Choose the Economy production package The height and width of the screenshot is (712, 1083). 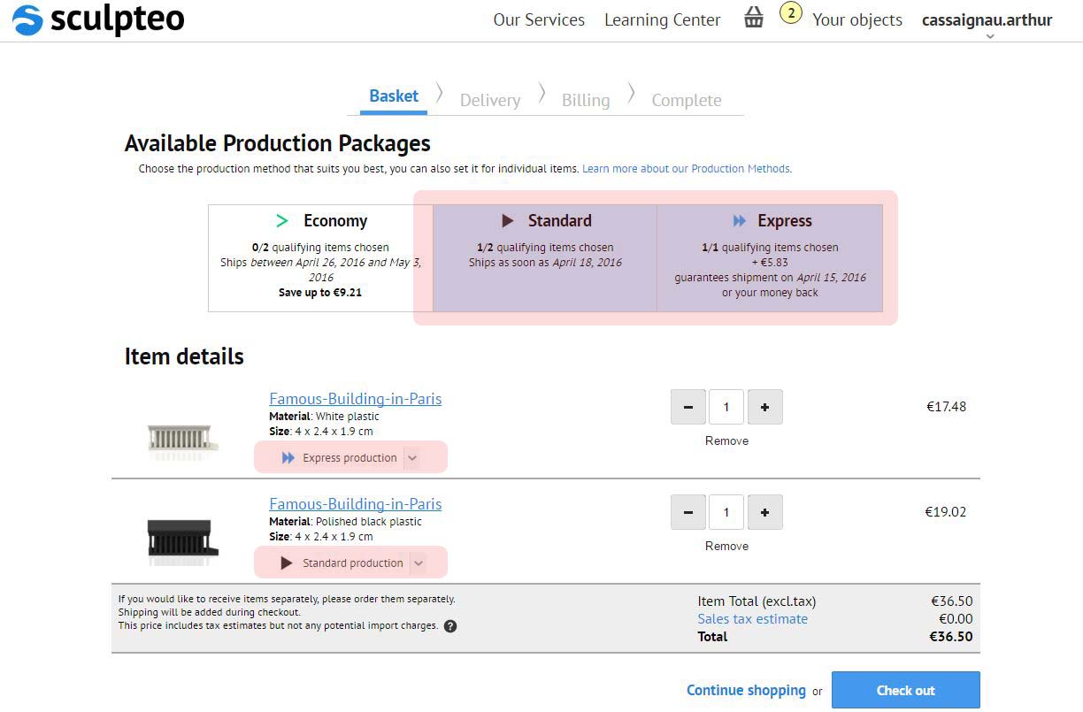point(320,258)
